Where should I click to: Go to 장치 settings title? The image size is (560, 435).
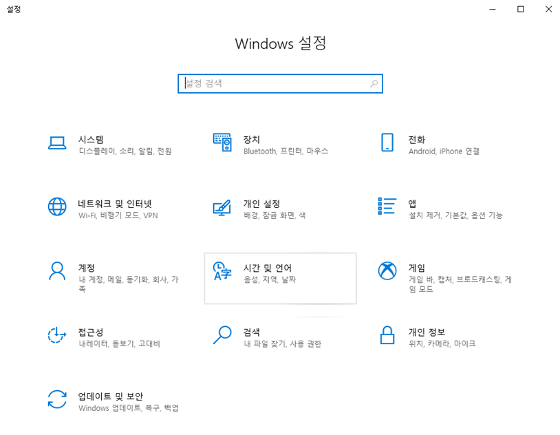[x=251, y=140]
